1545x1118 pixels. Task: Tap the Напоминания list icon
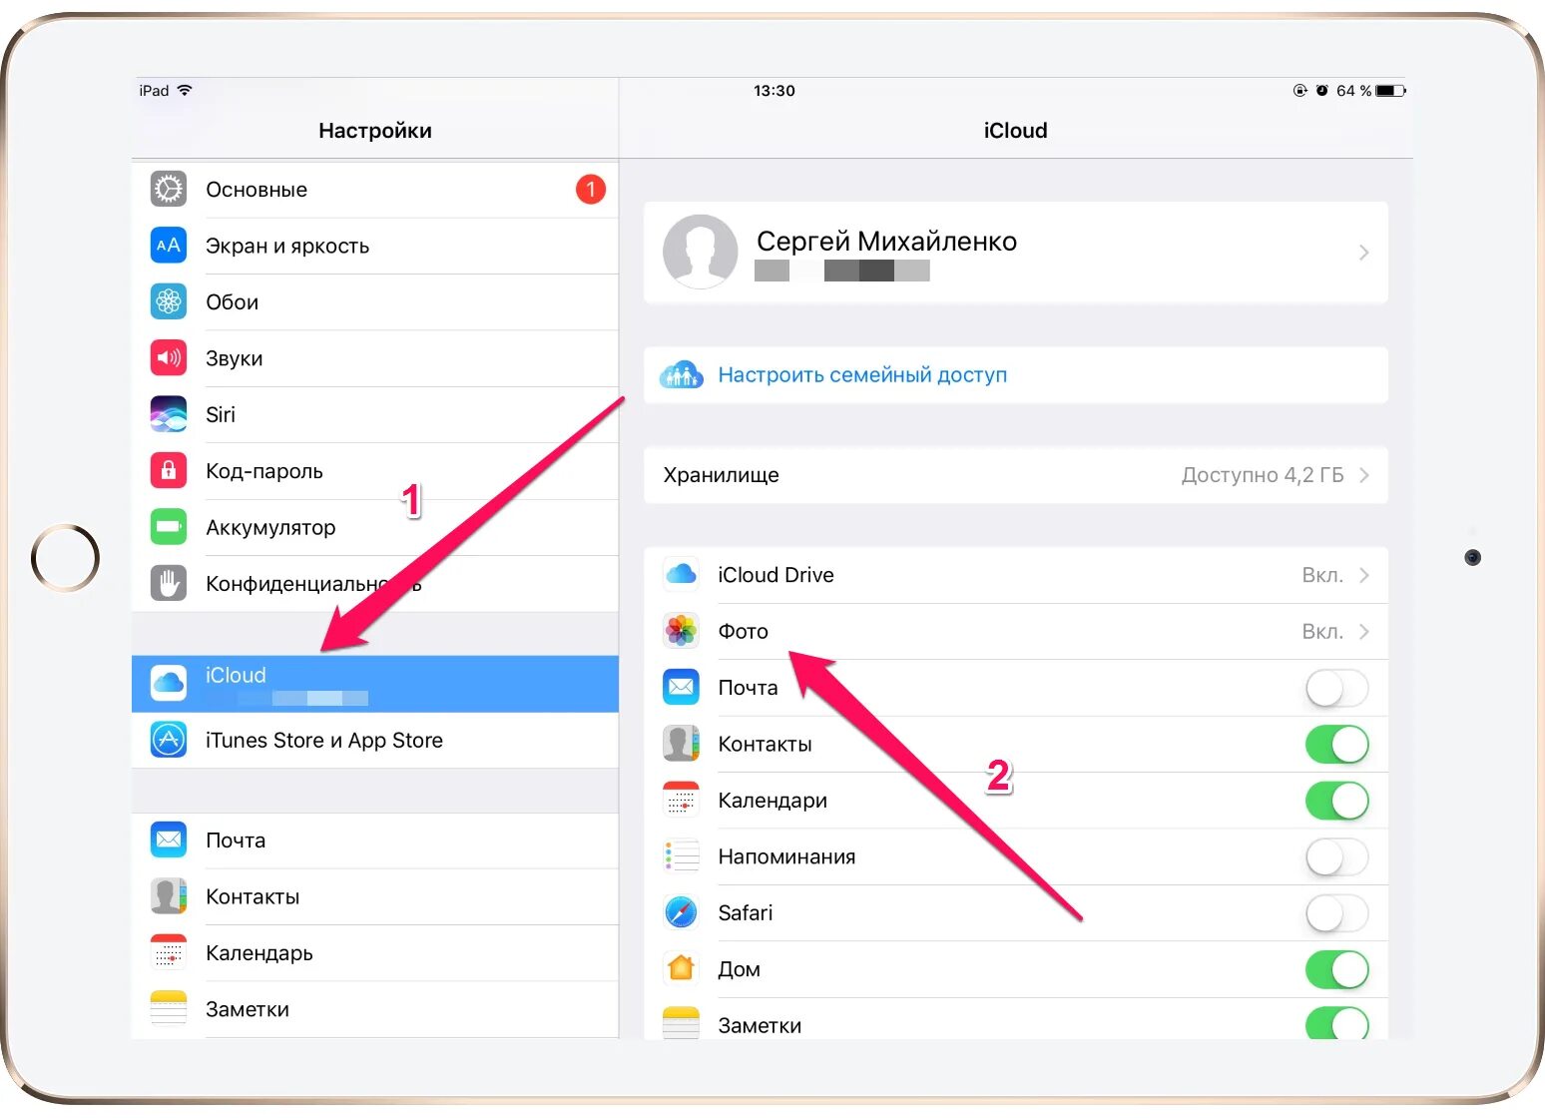click(681, 856)
